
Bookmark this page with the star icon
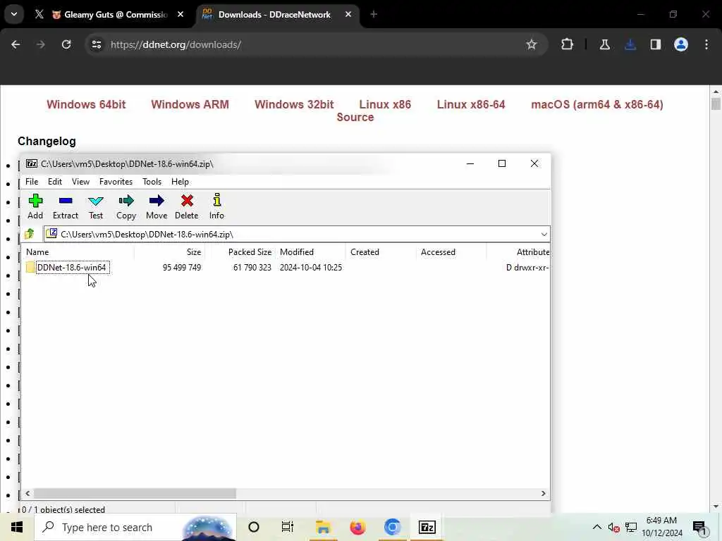532,44
